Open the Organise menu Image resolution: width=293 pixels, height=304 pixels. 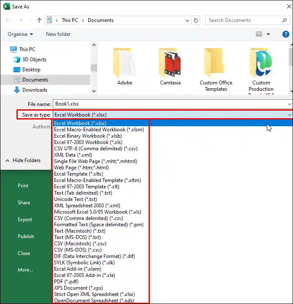20,34
